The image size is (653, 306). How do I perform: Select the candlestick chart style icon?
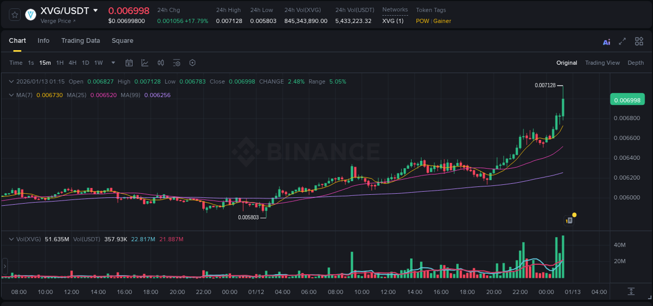[161, 63]
